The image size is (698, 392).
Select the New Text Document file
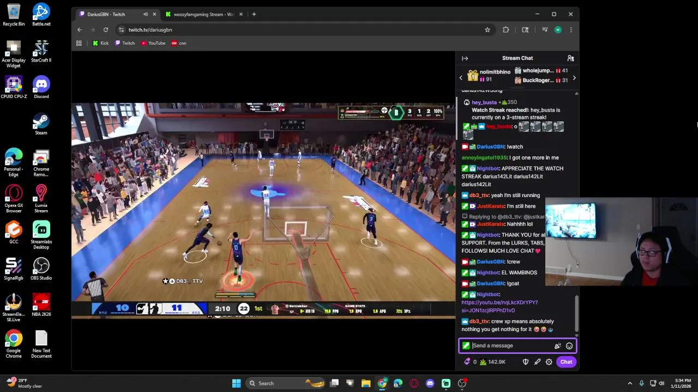41,344
